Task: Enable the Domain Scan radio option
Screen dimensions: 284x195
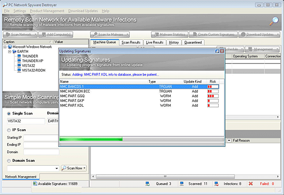Action: [9, 160]
